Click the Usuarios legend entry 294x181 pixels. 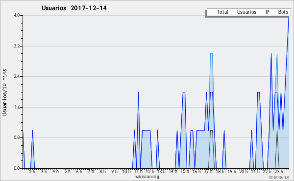pyautogui.click(x=243, y=12)
